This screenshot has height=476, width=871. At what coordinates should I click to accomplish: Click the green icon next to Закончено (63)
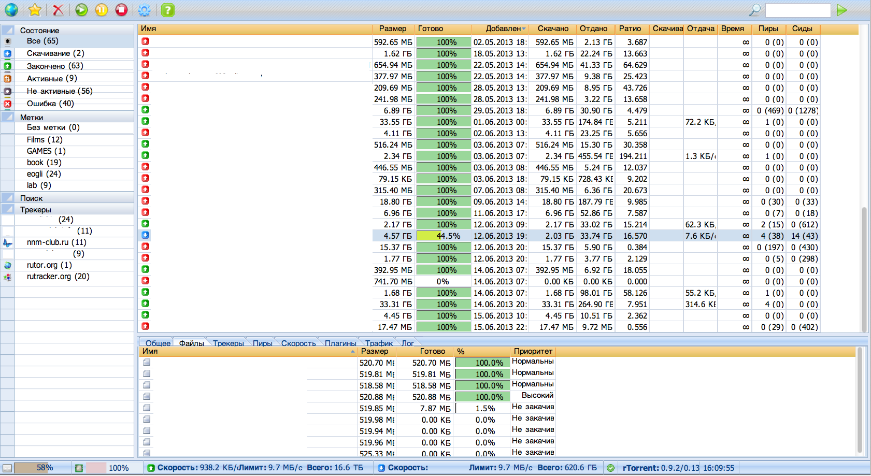coord(7,66)
